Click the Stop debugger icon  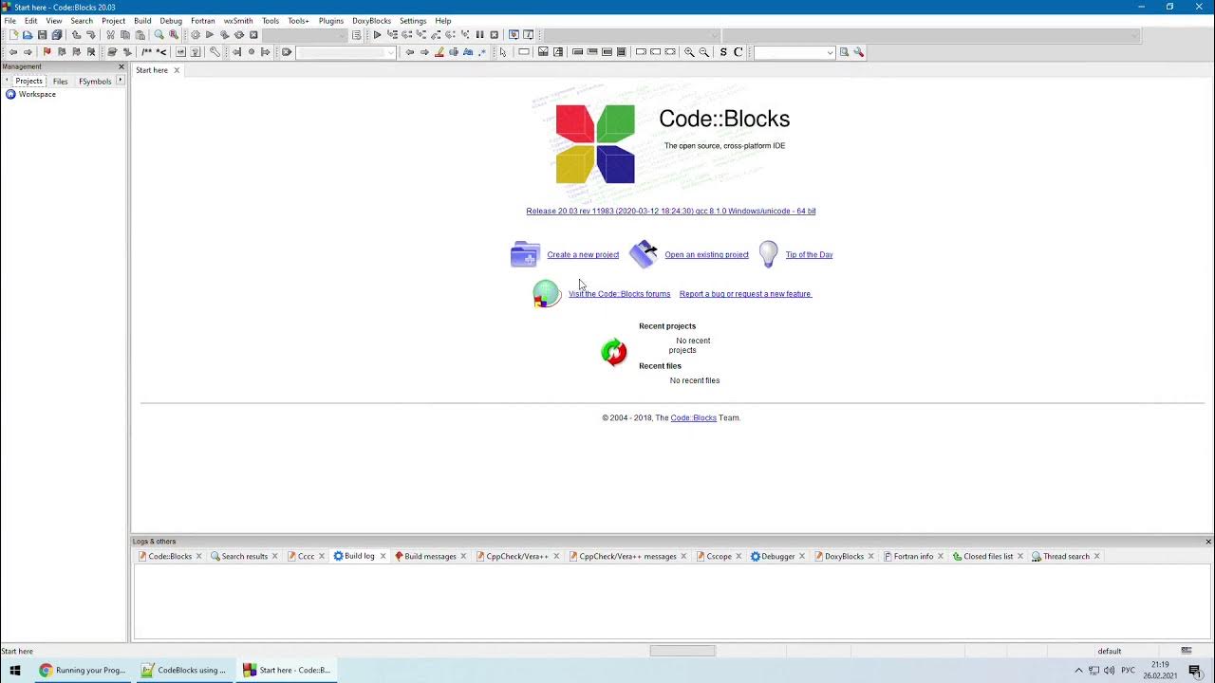click(494, 35)
